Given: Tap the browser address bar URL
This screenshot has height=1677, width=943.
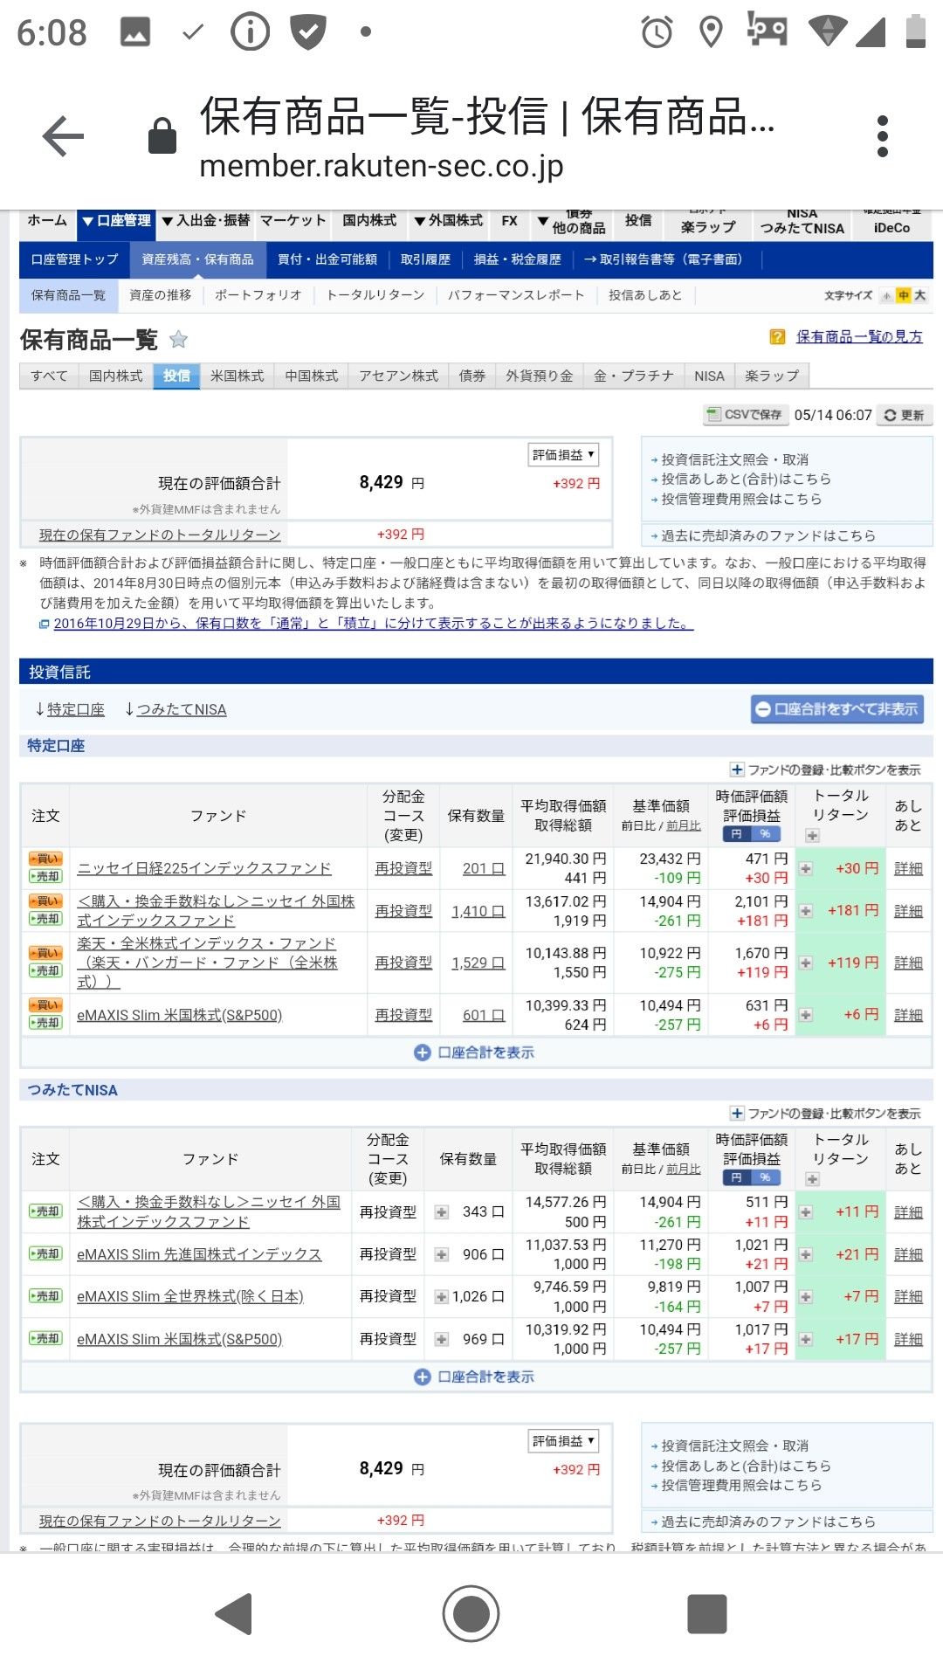Looking at the screenshot, I should point(382,165).
